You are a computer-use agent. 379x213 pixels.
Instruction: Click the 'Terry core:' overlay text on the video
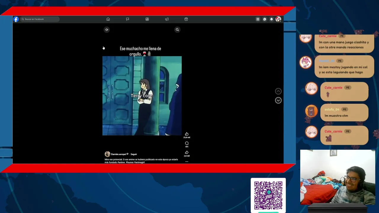(x=142, y=96)
